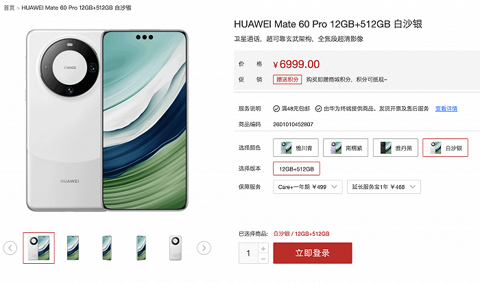Click the 立即登录 button
480x283 pixels.
[313, 253]
